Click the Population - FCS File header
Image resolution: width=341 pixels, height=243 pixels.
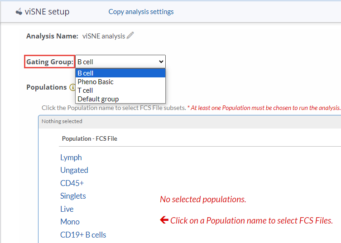(x=90, y=139)
